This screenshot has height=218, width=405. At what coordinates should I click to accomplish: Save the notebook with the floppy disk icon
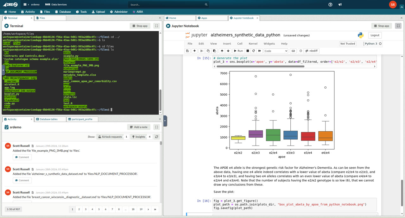pyautogui.click(x=187, y=51)
